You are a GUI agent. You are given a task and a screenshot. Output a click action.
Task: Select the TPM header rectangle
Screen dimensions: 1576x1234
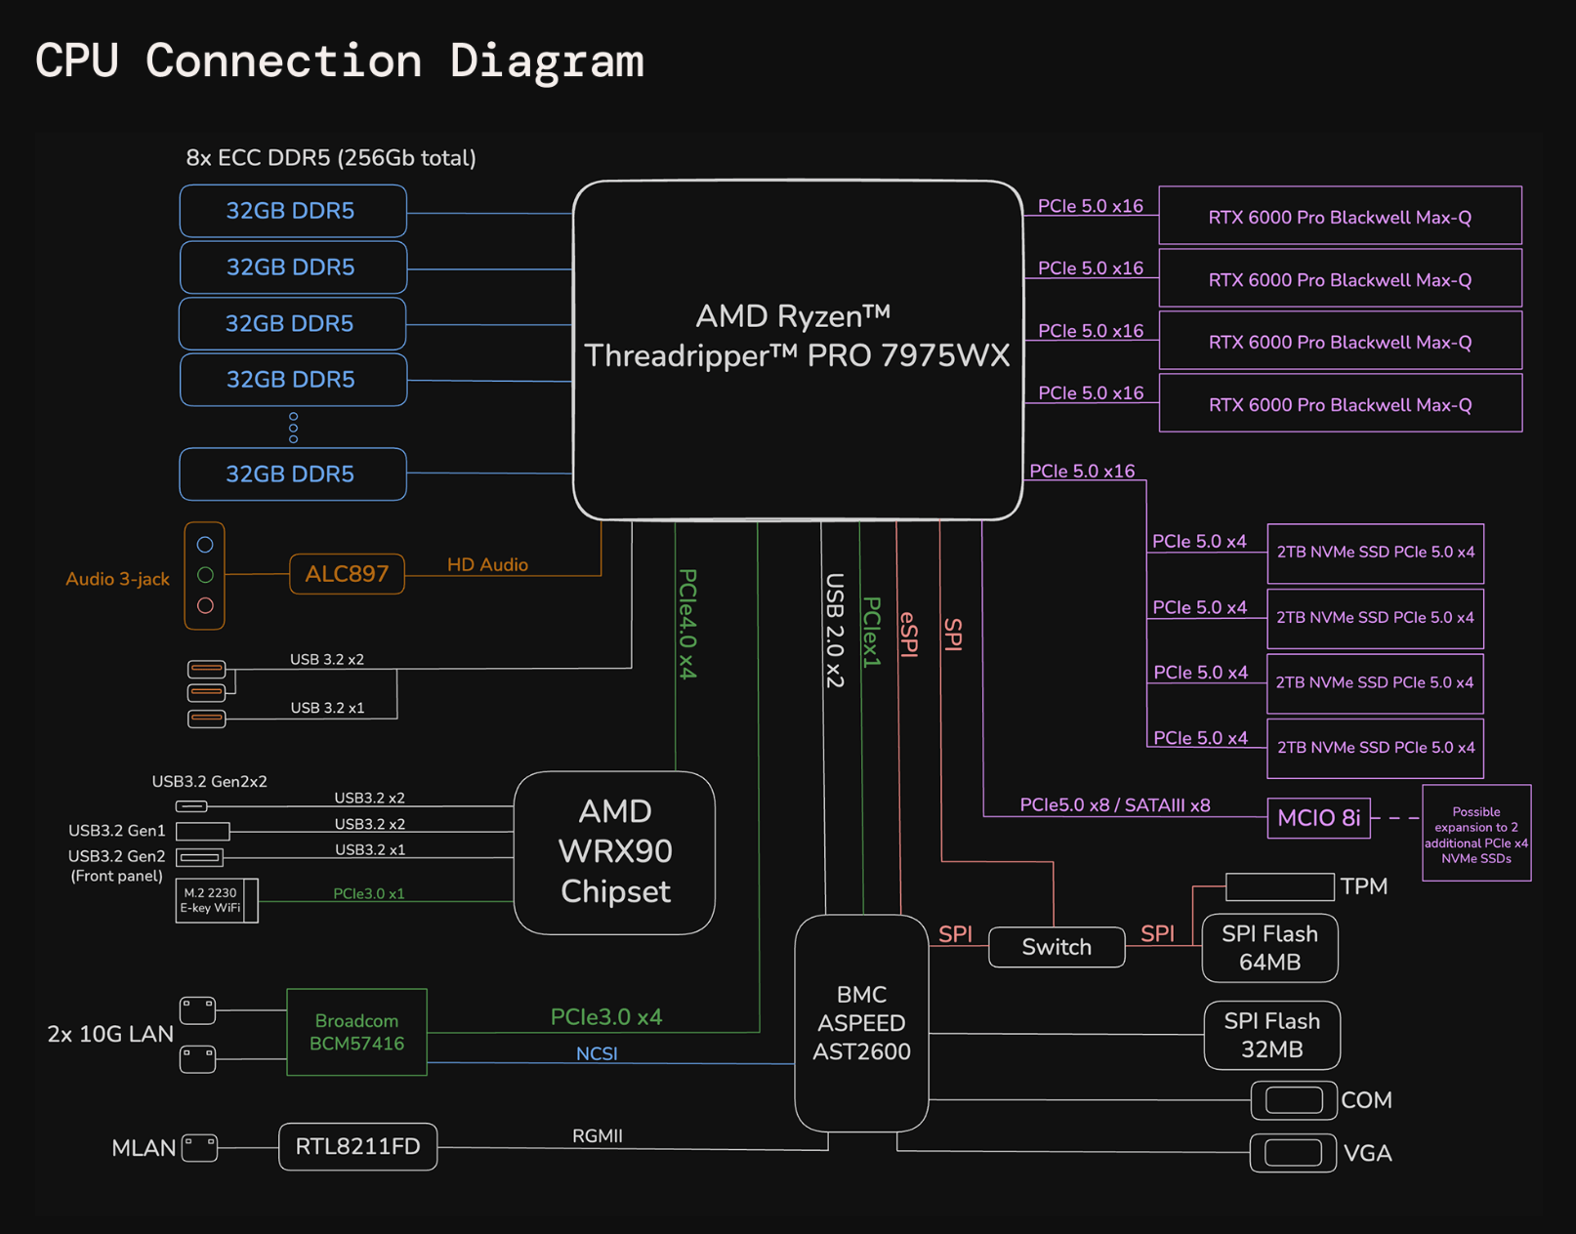(x=1279, y=886)
